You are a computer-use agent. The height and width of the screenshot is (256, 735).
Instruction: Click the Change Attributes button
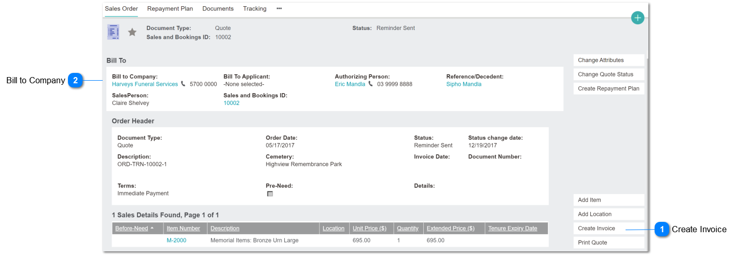[x=609, y=60]
